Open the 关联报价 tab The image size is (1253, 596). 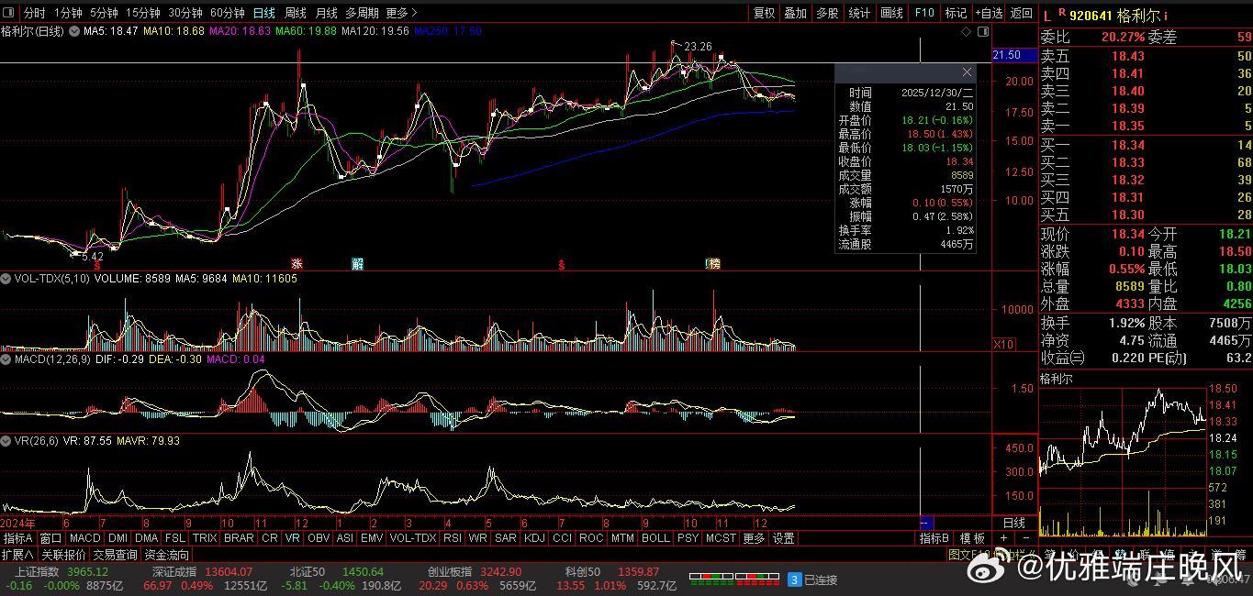63,555
